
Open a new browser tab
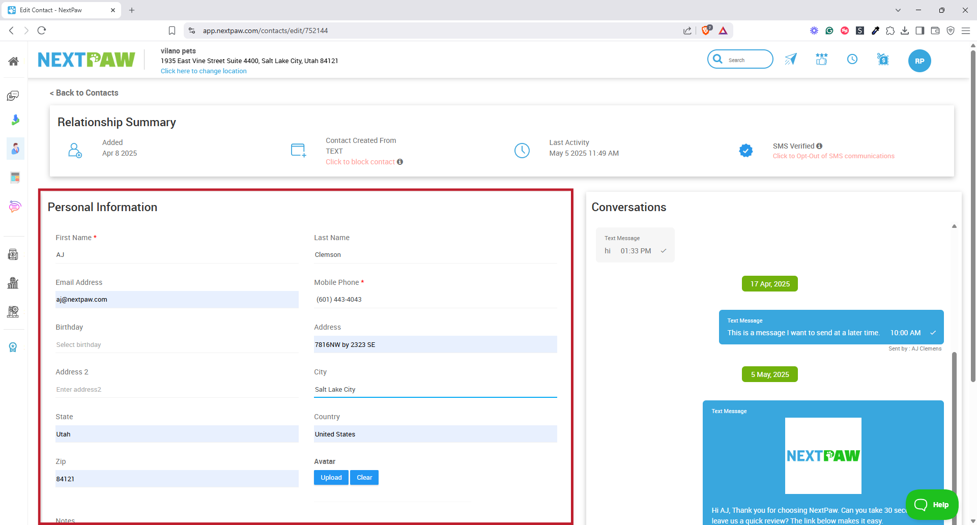pos(132,10)
